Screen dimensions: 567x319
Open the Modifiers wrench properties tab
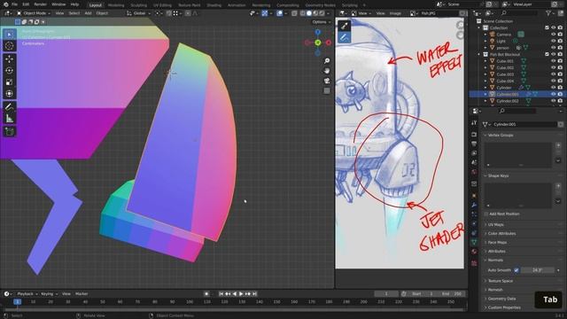474,205
